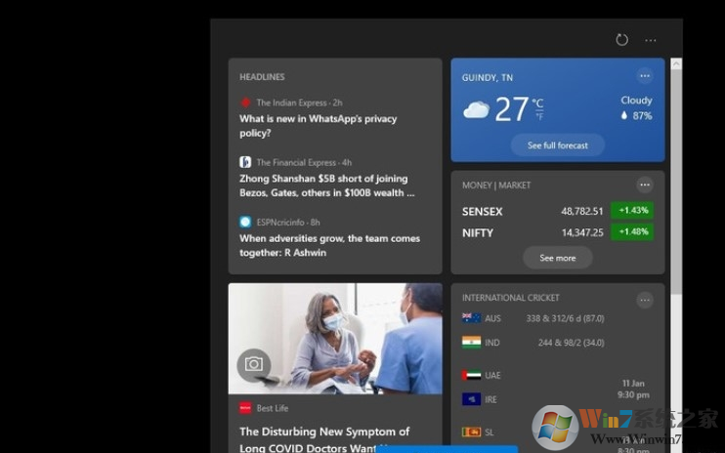Click the refresh feed icon

(621, 40)
